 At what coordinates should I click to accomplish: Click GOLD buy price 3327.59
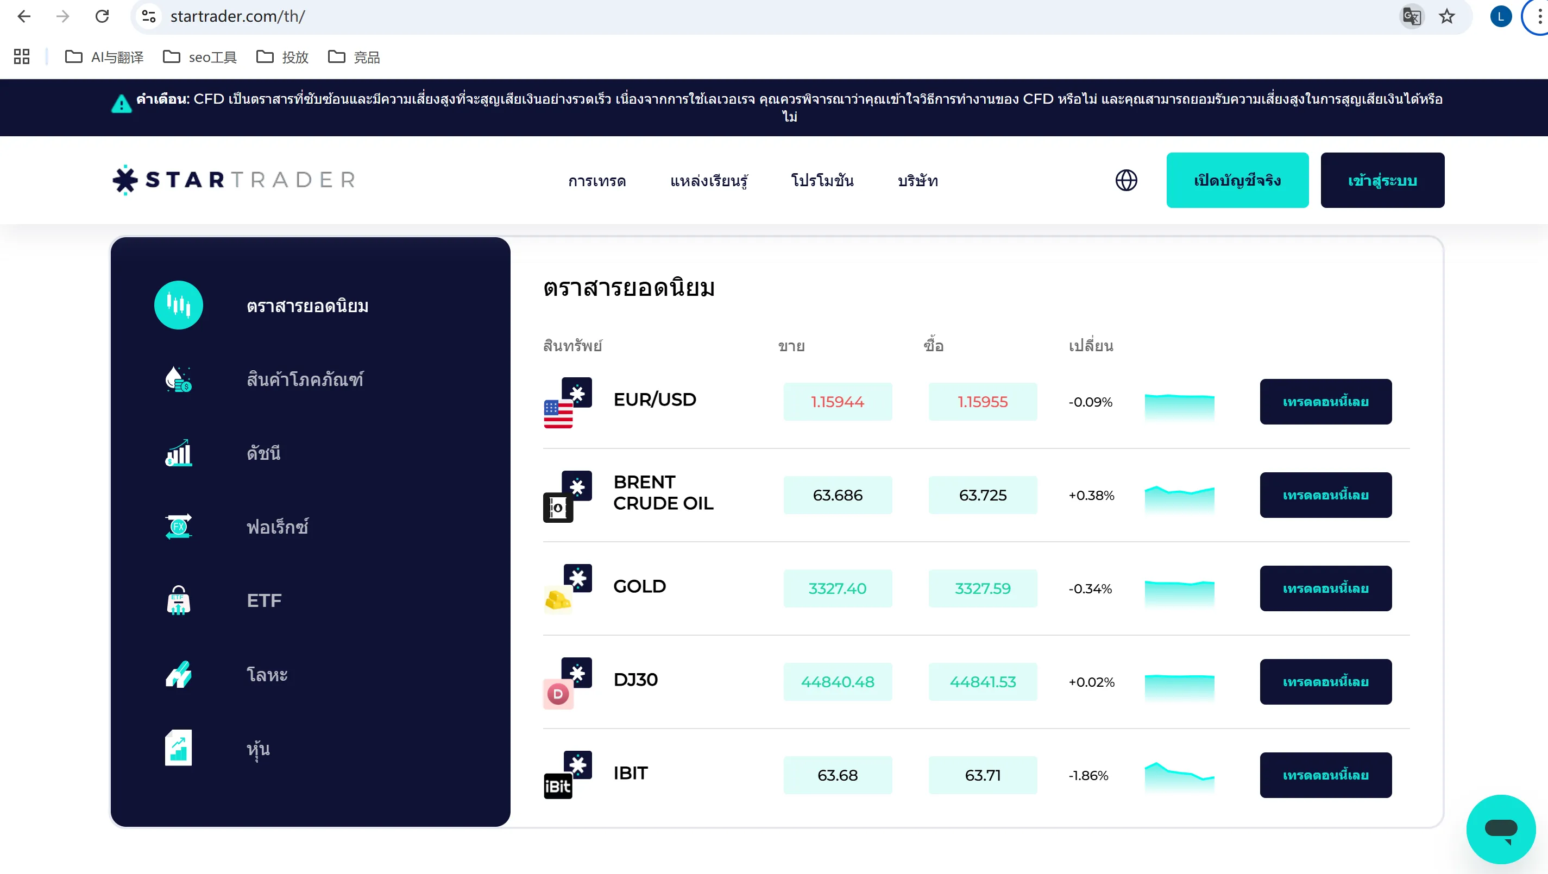(983, 588)
